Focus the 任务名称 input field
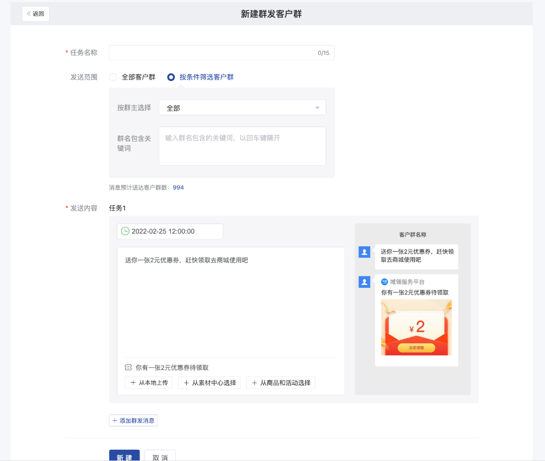Screen dimensions: 545x461 [x=221, y=53]
